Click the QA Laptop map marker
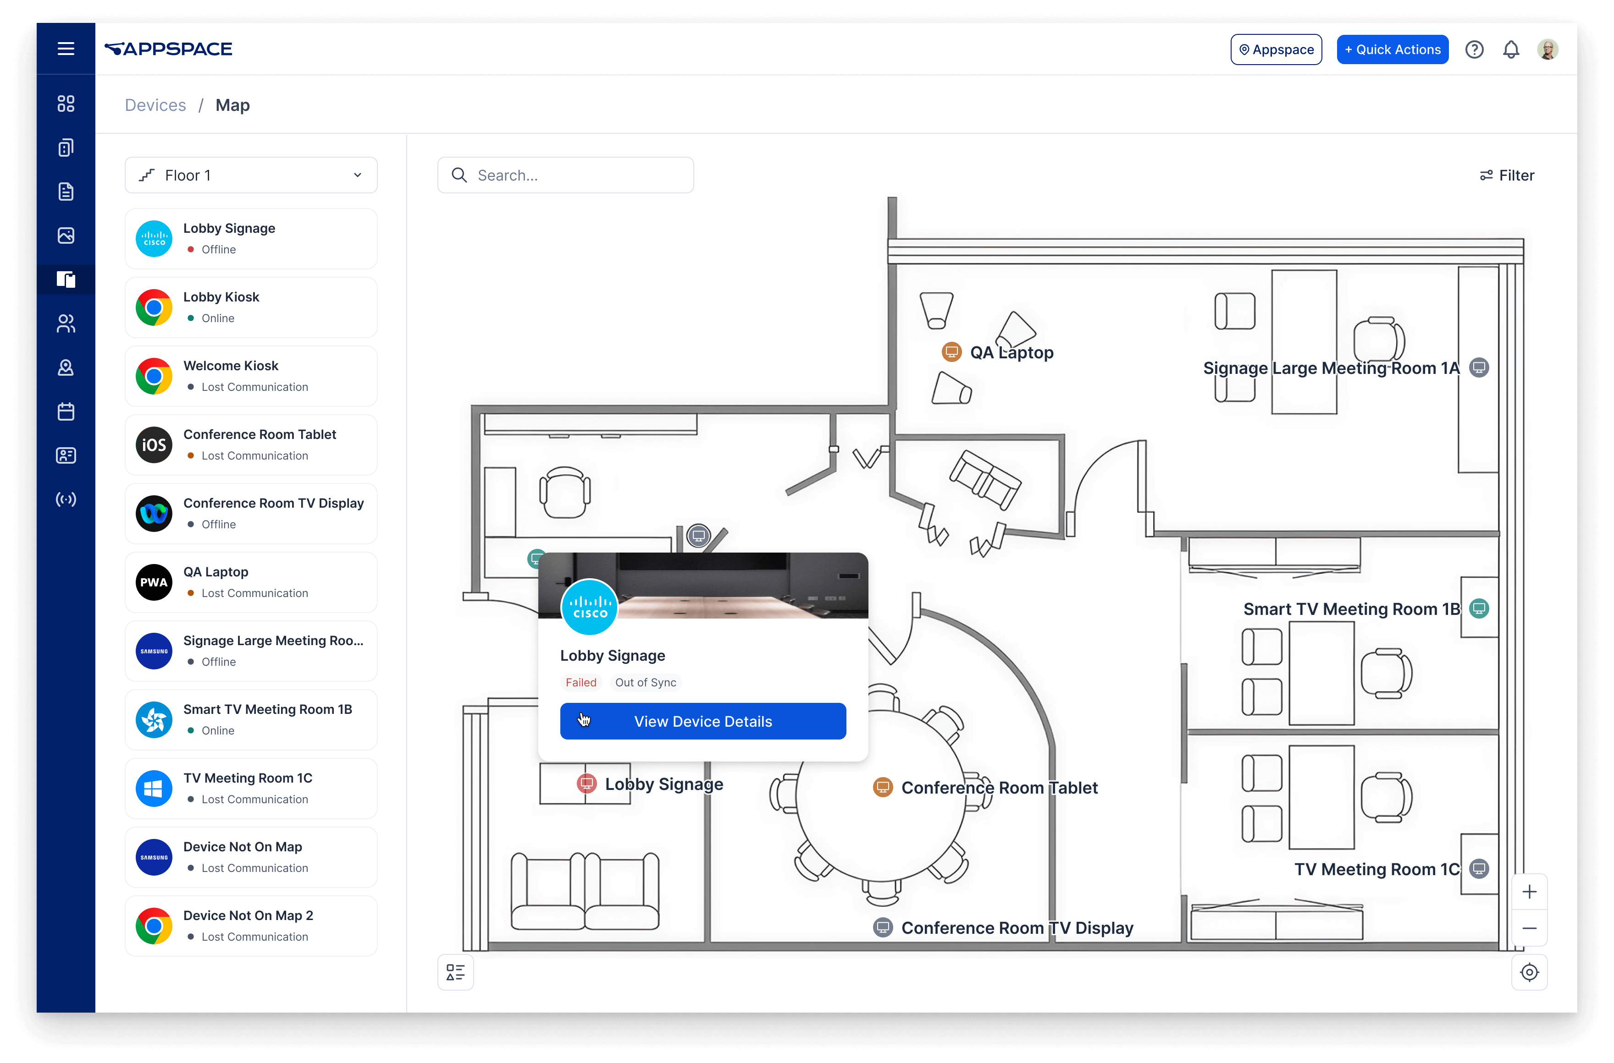 click(951, 352)
